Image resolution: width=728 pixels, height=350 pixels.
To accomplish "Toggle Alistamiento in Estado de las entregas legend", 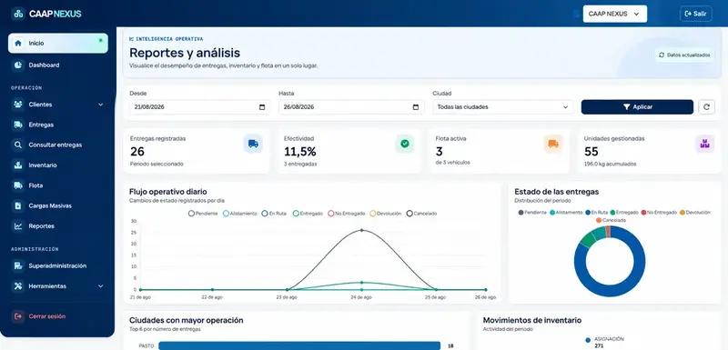I will click(x=566, y=213).
